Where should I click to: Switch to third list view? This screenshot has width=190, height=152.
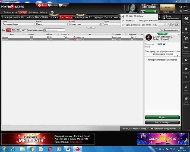18,30
